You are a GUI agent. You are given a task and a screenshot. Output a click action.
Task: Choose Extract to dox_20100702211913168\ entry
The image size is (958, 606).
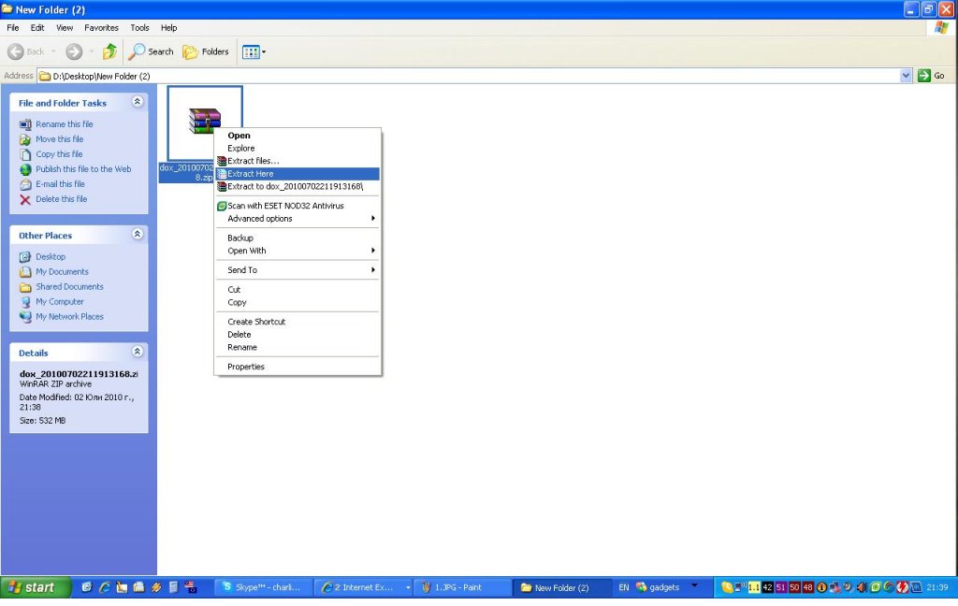(x=298, y=187)
